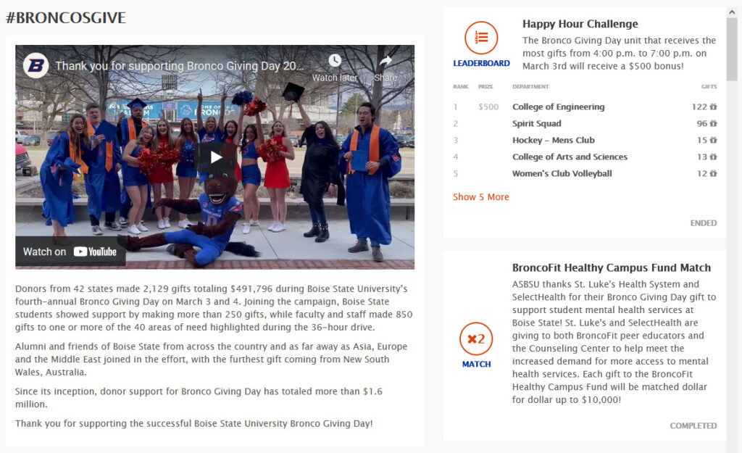The height and width of the screenshot is (453, 742).
Task: Click the #BRONCOSGIVE heading
Action: point(66,18)
